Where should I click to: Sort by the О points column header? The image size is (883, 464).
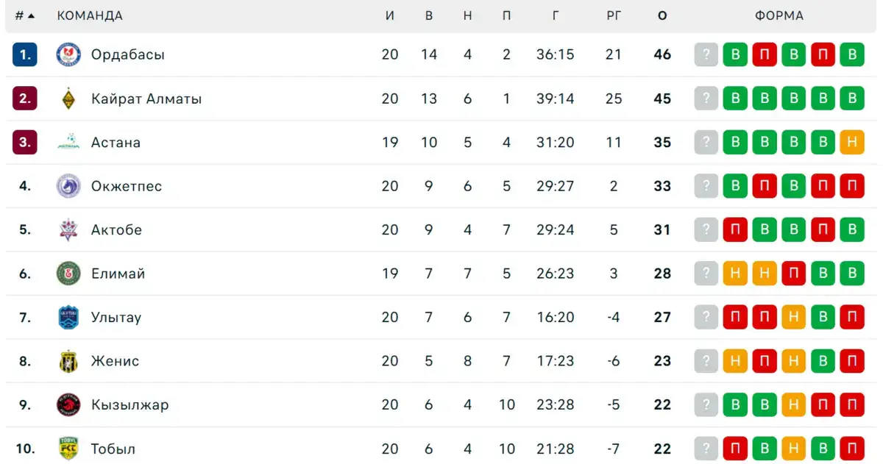click(x=662, y=15)
